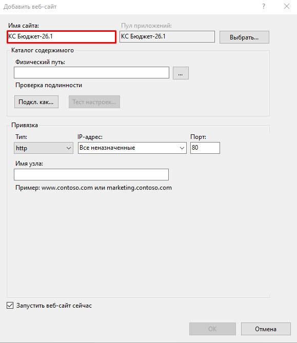Click the Привязка group label
Image resolution: width=297 pixels, height=343 pixels.
(25, 125)
